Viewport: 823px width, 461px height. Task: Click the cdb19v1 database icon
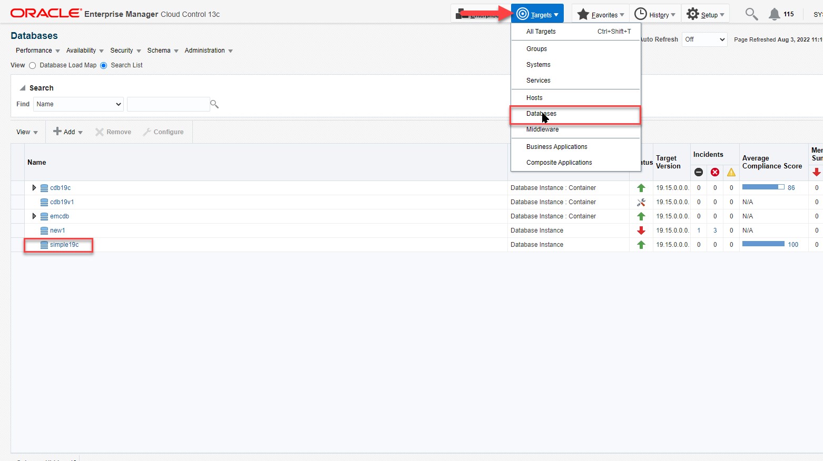click(44, 202)
